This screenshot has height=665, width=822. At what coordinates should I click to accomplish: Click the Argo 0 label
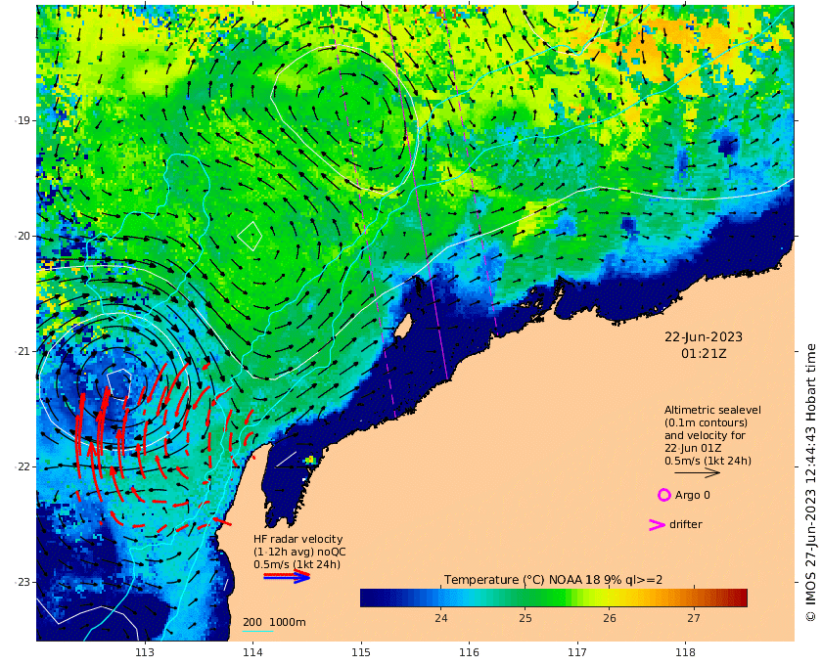(x=692, y=495)
